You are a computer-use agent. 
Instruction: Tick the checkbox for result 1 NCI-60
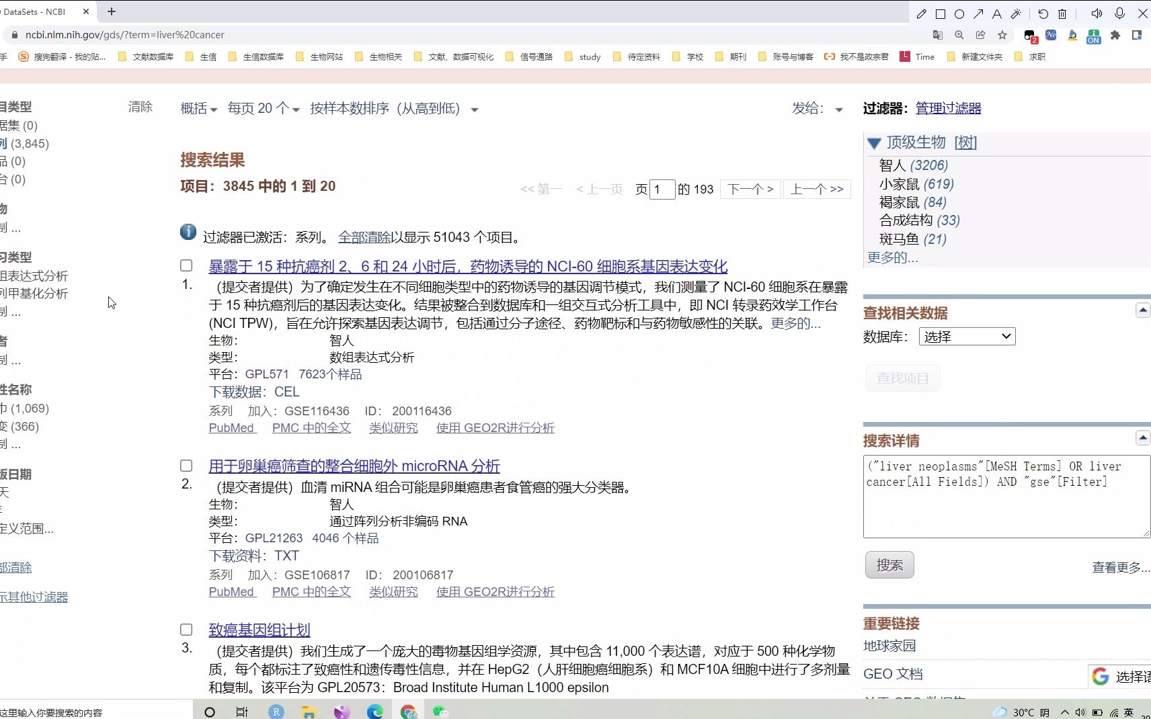point(186,265)
